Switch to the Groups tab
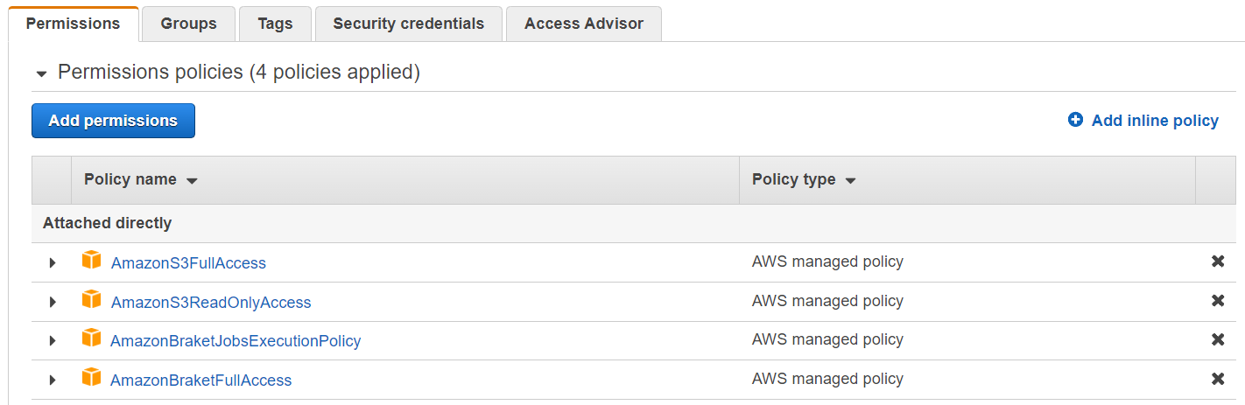Viewport: 1245px width, 405px height. click(188, 24)
